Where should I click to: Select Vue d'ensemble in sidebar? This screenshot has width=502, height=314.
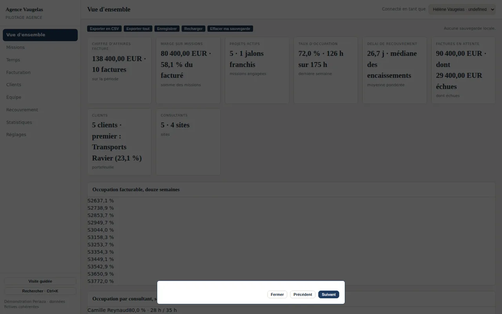40,35
